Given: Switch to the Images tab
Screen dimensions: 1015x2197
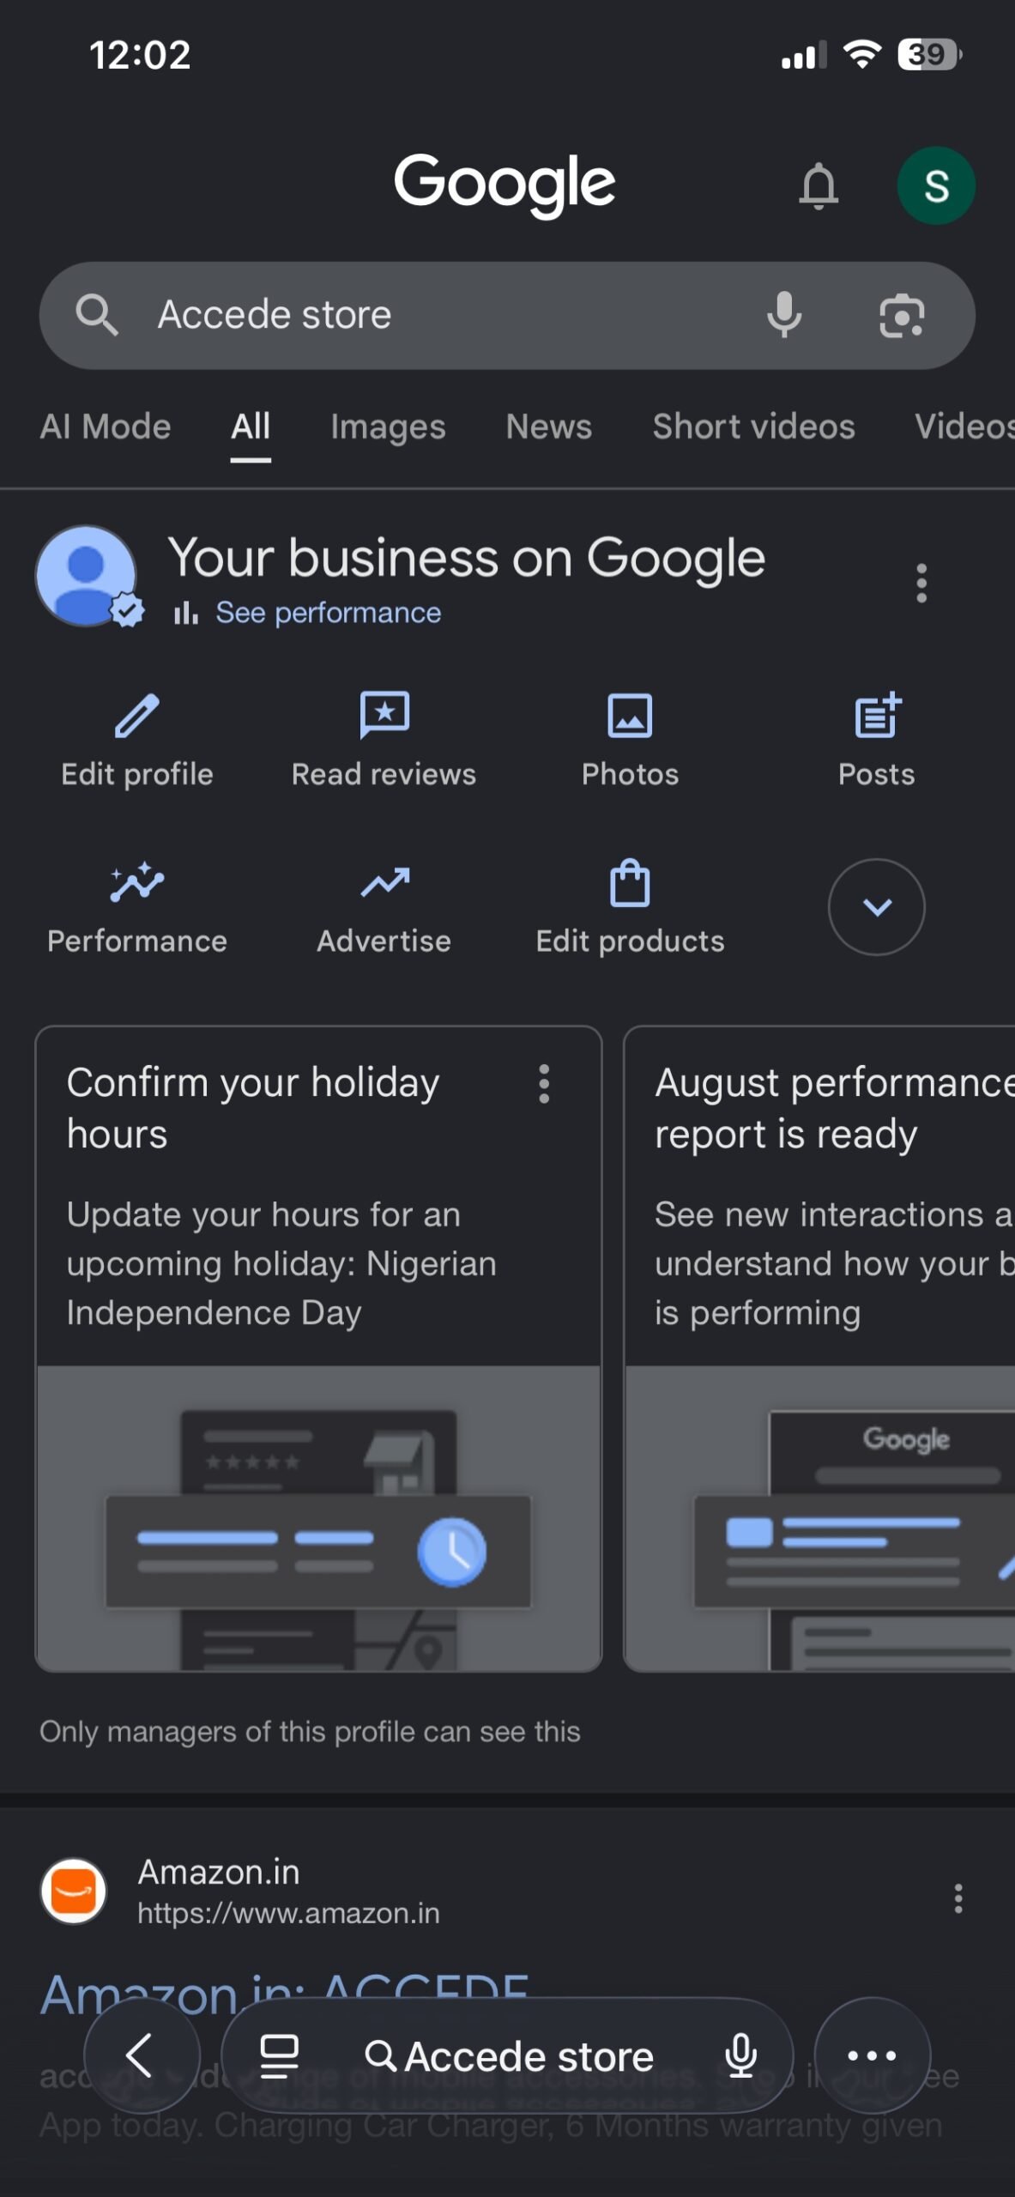Looking at the screenshot, I should pyautogui.click(x=388, y=427).
